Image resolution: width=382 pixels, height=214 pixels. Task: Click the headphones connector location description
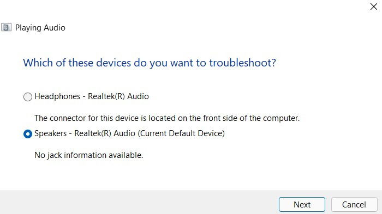(167, 118)
